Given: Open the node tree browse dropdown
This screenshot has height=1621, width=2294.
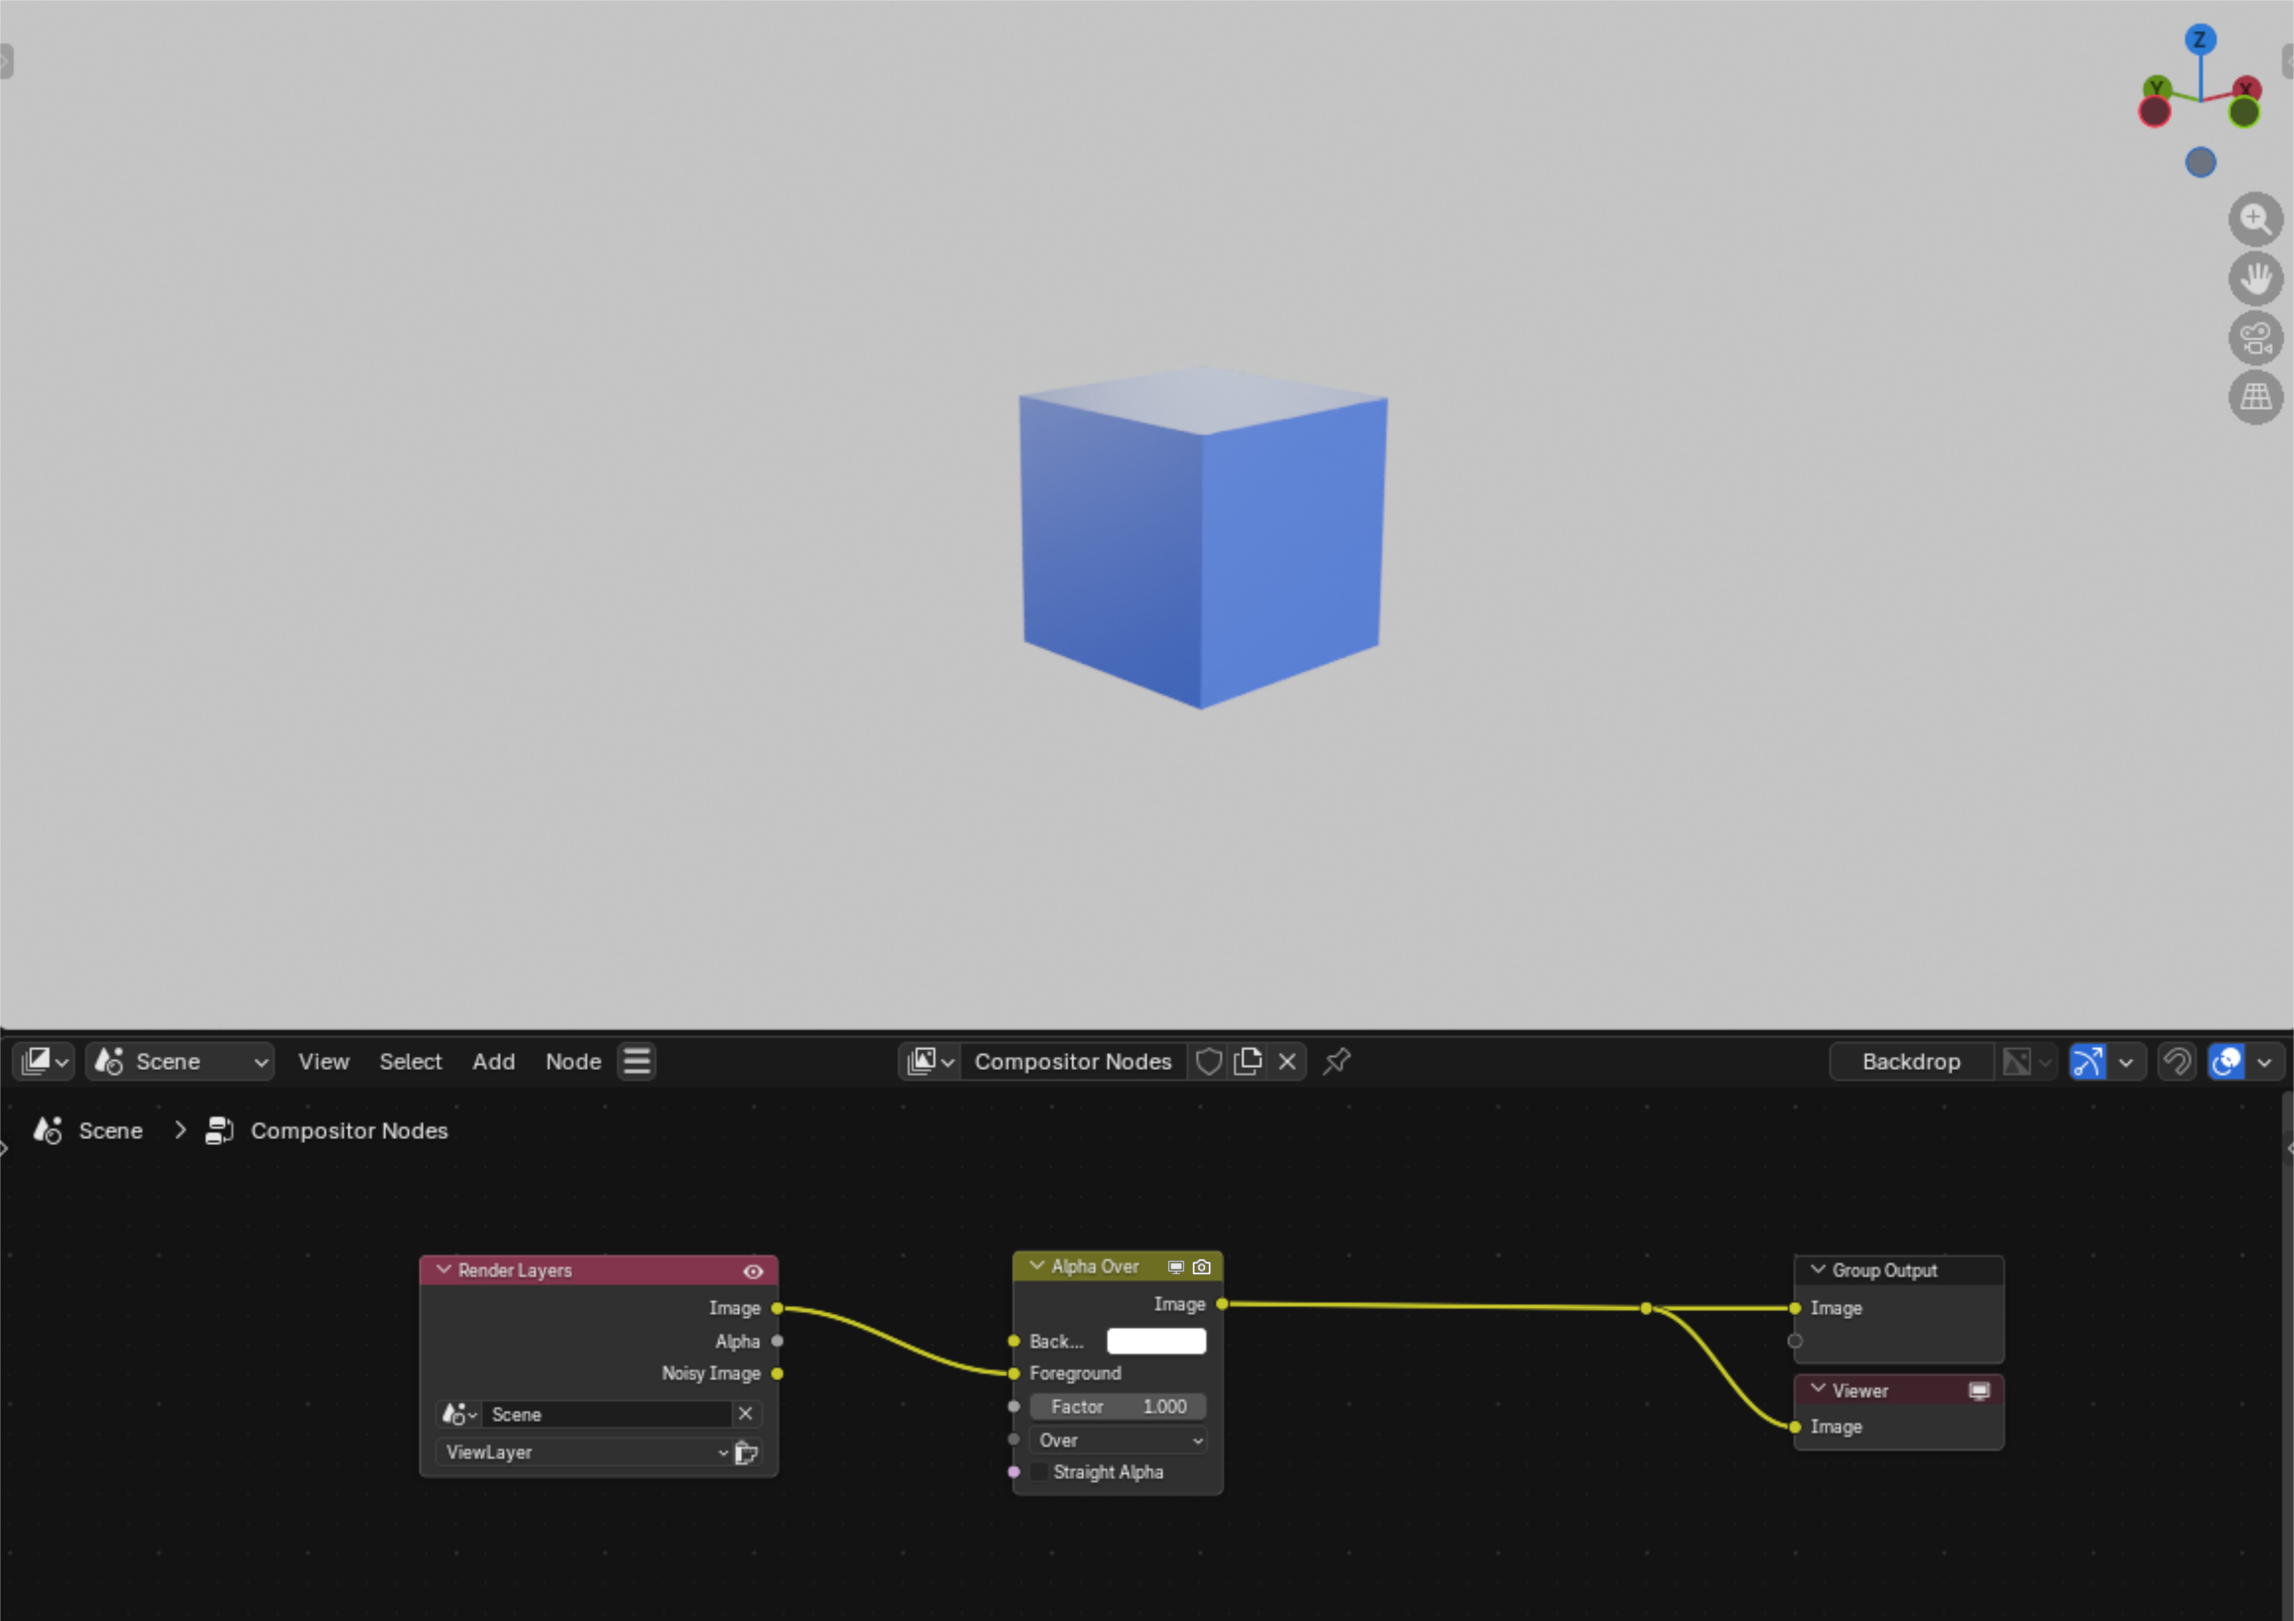Looking at the screenshot, I should point(930,1061).
